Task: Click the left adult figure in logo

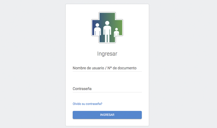Action: [x=98, y=29]
